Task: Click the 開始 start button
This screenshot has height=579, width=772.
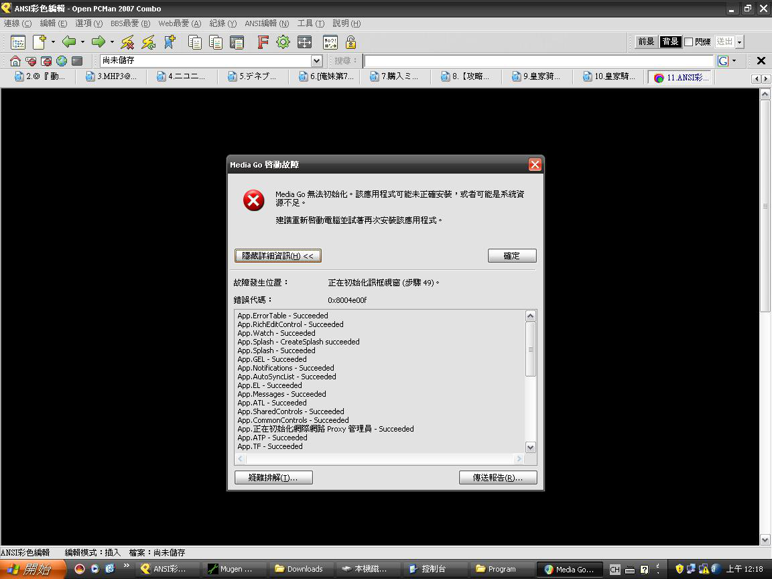Action: pos(32,569)
